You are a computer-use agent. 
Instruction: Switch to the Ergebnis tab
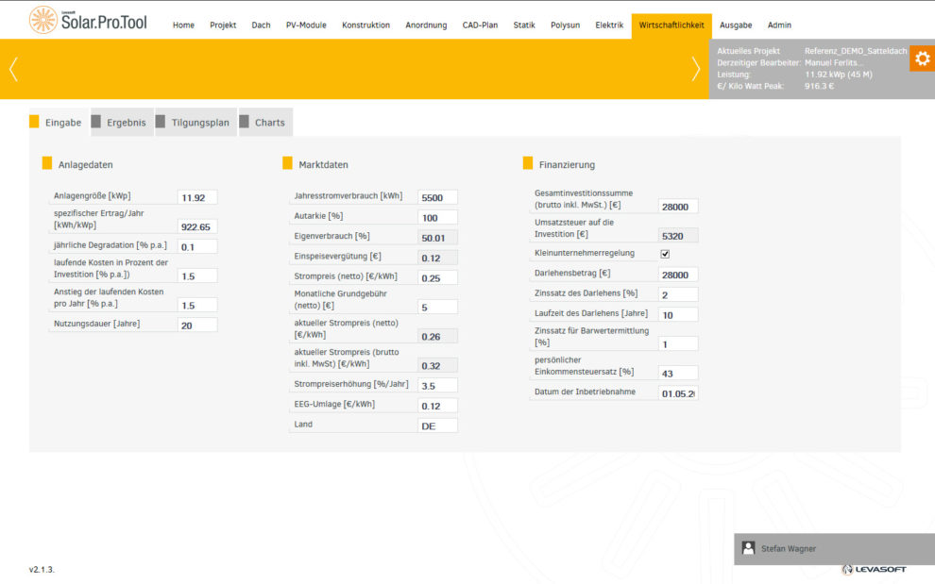(x=126, y=123)
